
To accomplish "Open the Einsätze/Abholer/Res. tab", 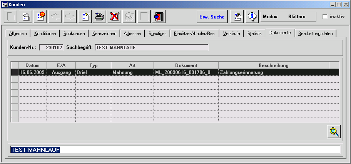I will pos(194,33).
